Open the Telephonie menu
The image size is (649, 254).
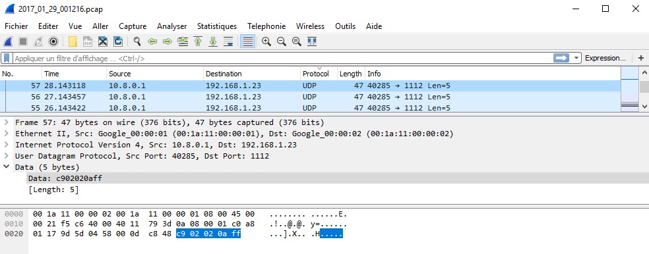266,26
